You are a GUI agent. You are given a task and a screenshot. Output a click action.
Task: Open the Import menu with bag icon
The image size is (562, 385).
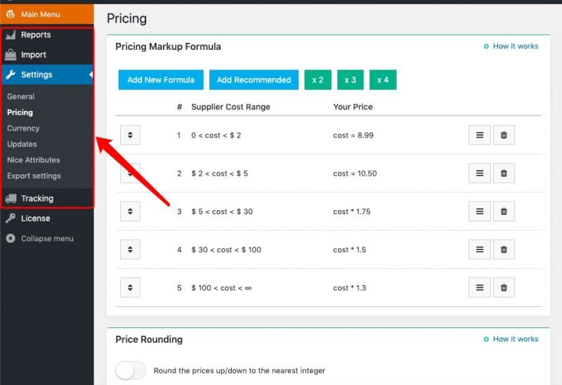coord(11,55)
